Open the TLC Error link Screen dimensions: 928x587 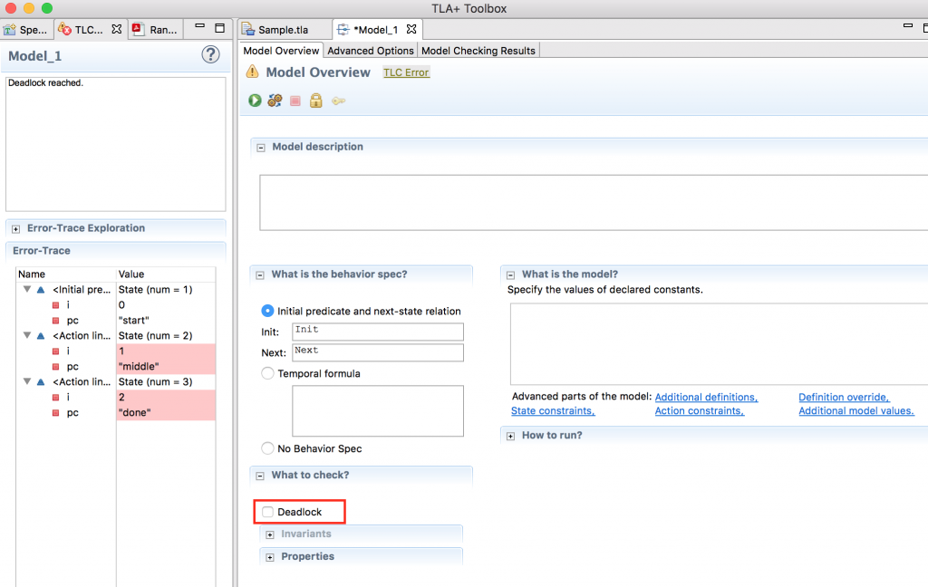coord(406,72)
